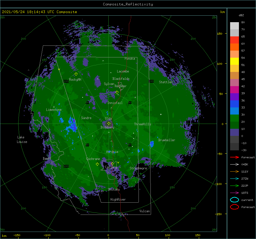Viewport: 256px width, 239px height.
Task: Click the purple swatch below 39 dBZ
Action: [234, 97]
